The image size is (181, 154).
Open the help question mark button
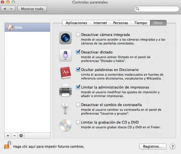click(x=172, y=146)
